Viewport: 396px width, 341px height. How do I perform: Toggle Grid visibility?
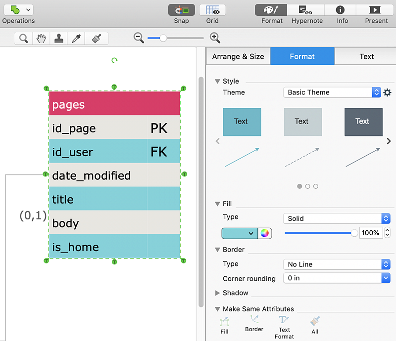[212, 10]
